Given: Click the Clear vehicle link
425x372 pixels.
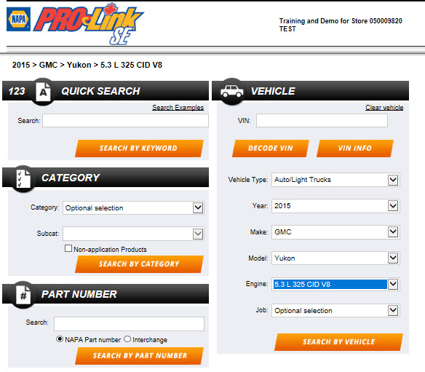Looking at the screenshot, I should [x=384, y=107].
